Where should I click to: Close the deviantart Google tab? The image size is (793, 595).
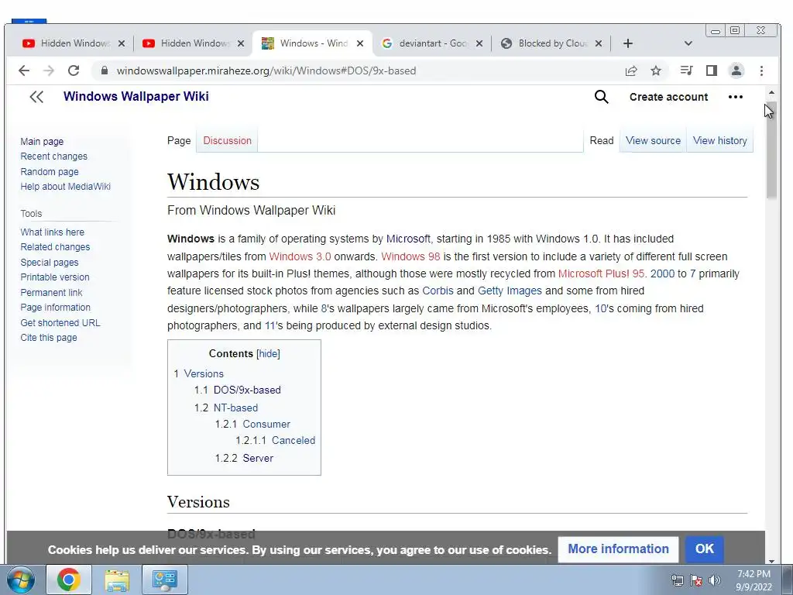479,43
